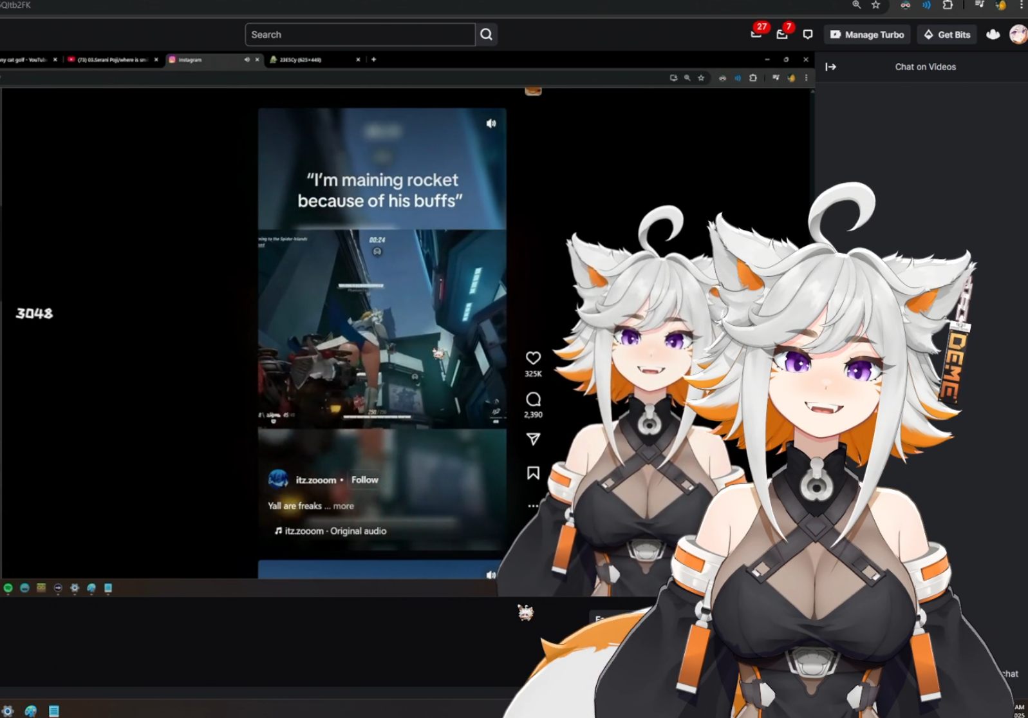Click the Manage Turbo button
Screen dimensions: 1028x718
click(867, 35)
